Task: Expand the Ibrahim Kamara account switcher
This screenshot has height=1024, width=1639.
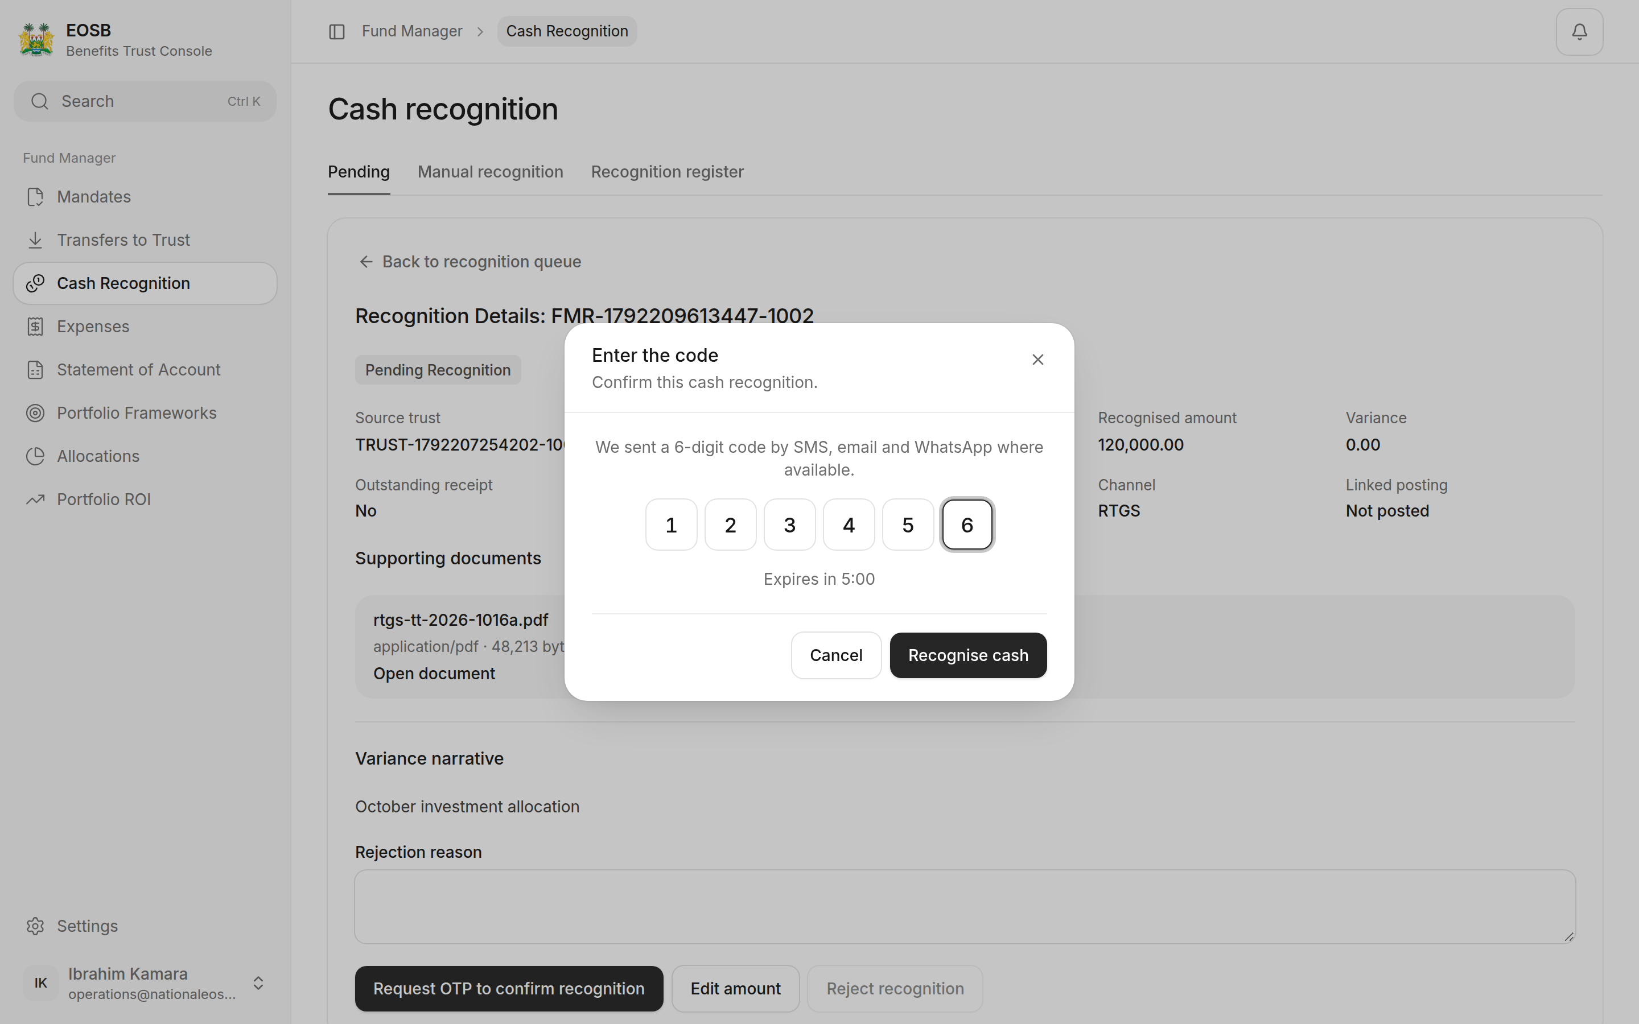Action: [x=258, y=982]
